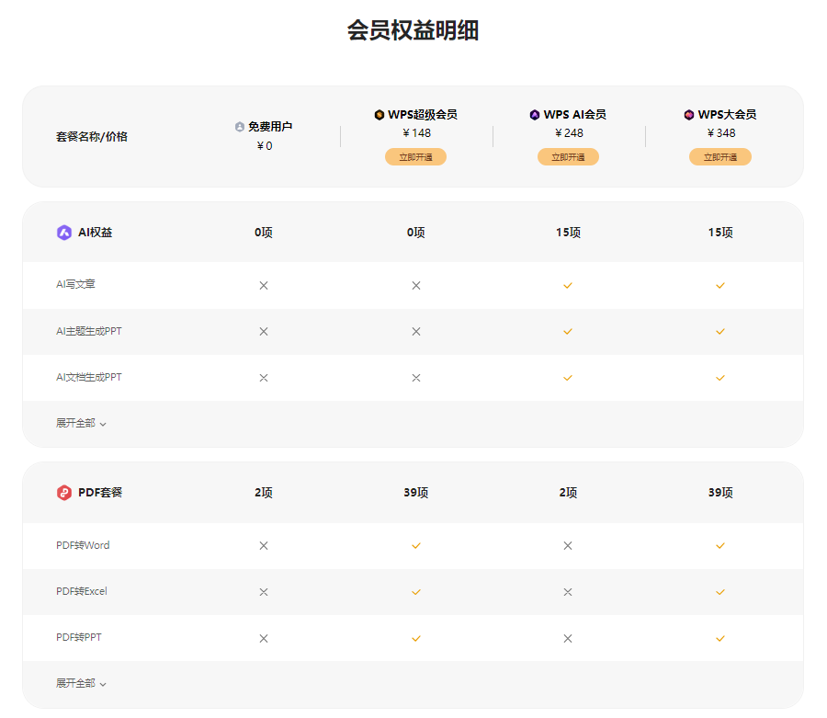Select the WPS AI会员 plan name
827x718 pixels.
pyautogui.click(x=575, y=115)
